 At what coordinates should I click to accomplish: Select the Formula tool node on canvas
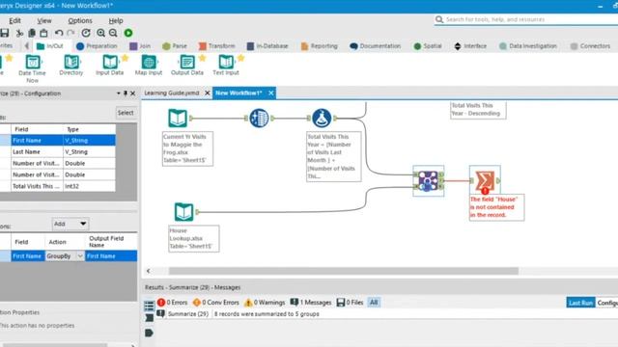click(322, 118)
